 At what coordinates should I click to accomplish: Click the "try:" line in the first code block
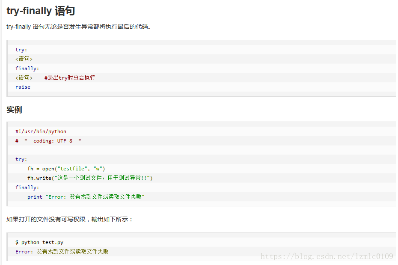point(21,50)
